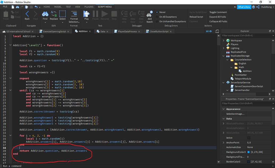Screen dimensions: 275x168
Task: Click the Pause test button
Action: [x=95, y=14]
